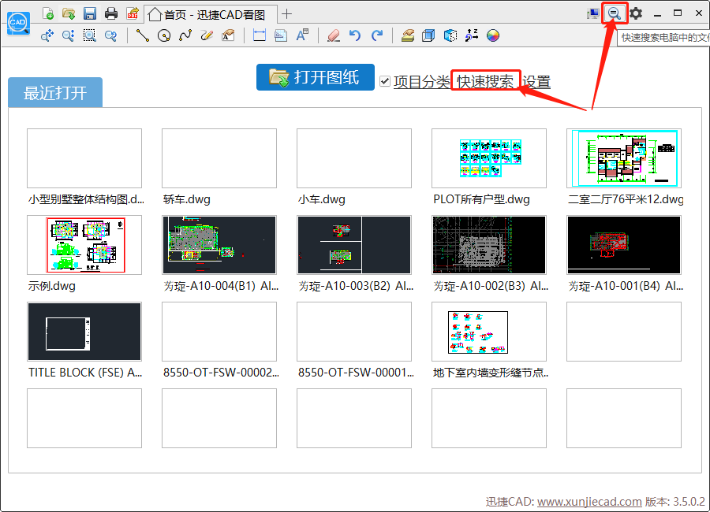Open 轿车.dwg thumbnail
This screenshot has width=710, height=512.
click(x=219, y=158)
